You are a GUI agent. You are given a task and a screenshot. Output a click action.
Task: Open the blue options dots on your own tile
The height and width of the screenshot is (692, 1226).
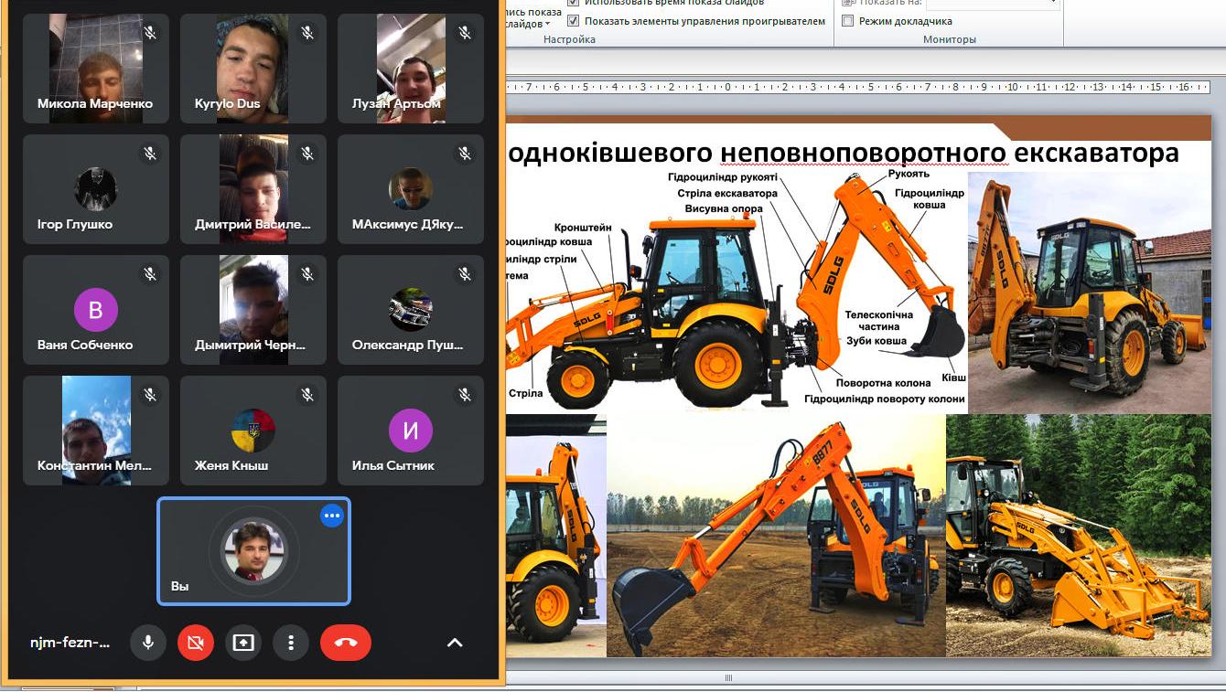tap(331, 516)
